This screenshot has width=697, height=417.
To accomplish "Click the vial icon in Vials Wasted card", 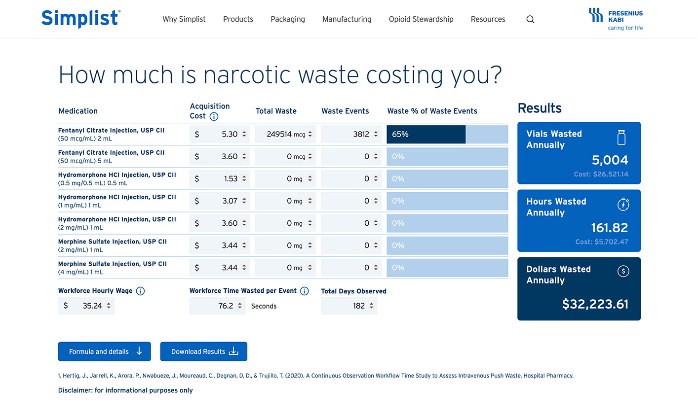I will [x=621, y=138].
